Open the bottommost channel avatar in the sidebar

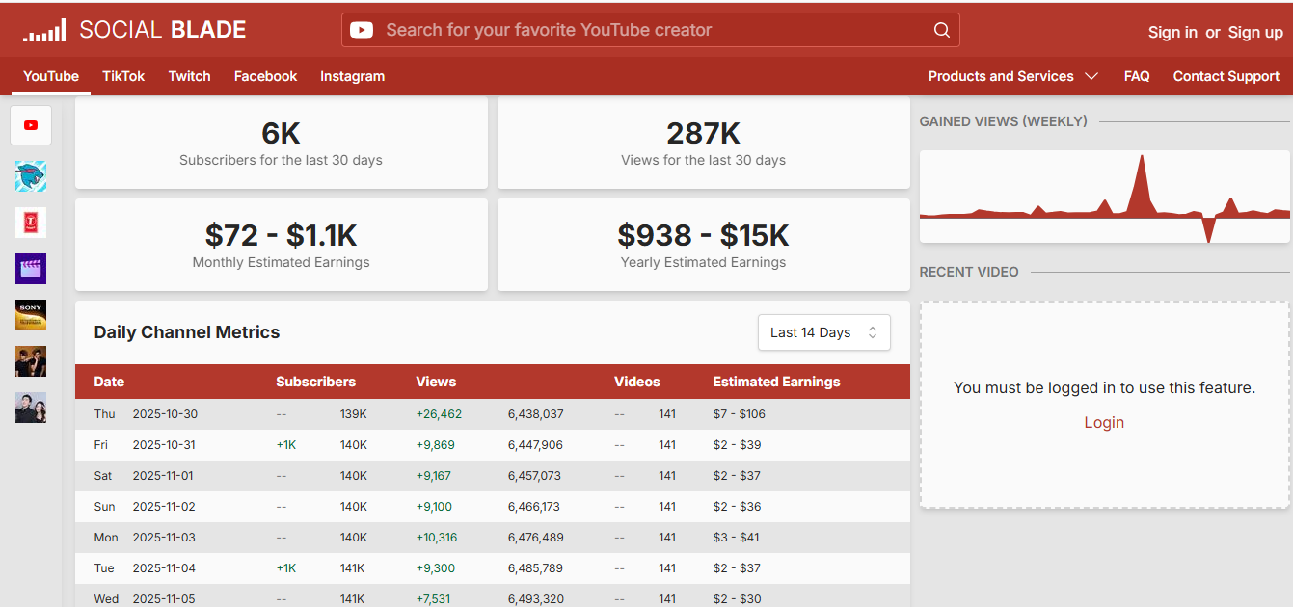pos(31,408)
